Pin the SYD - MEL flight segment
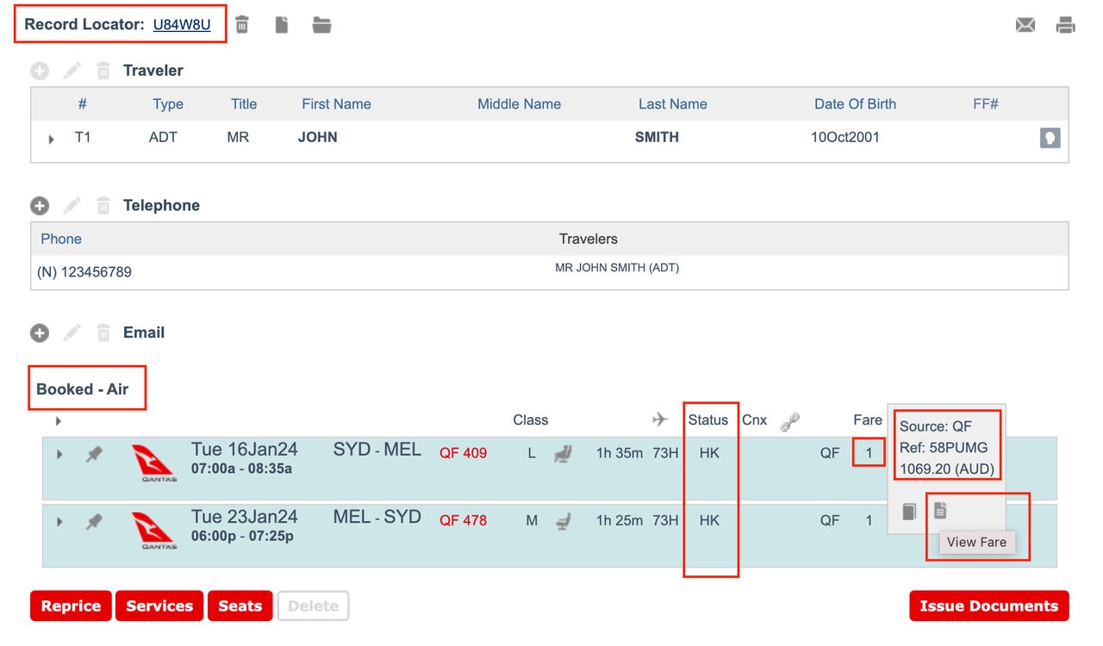 pos(94,454)
